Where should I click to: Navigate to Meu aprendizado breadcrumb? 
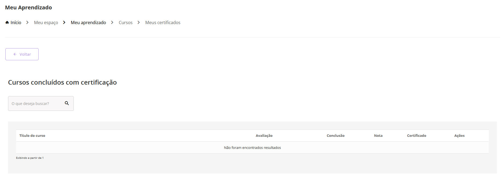click(x=88, y=22)
